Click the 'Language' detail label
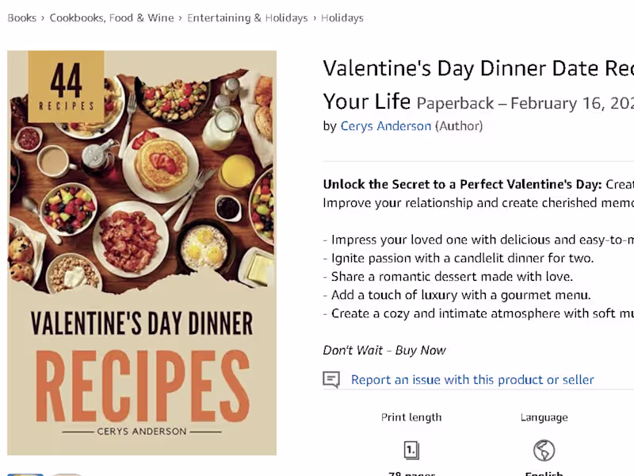 click(544, 417)
